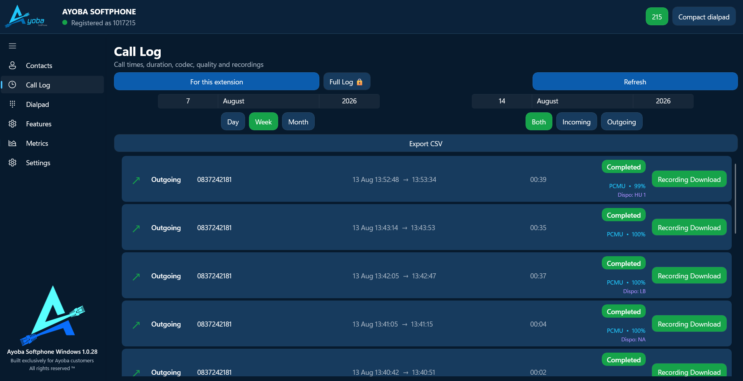
Task: Click the Dialpad grid icon
Action: [x=12, y=104]
